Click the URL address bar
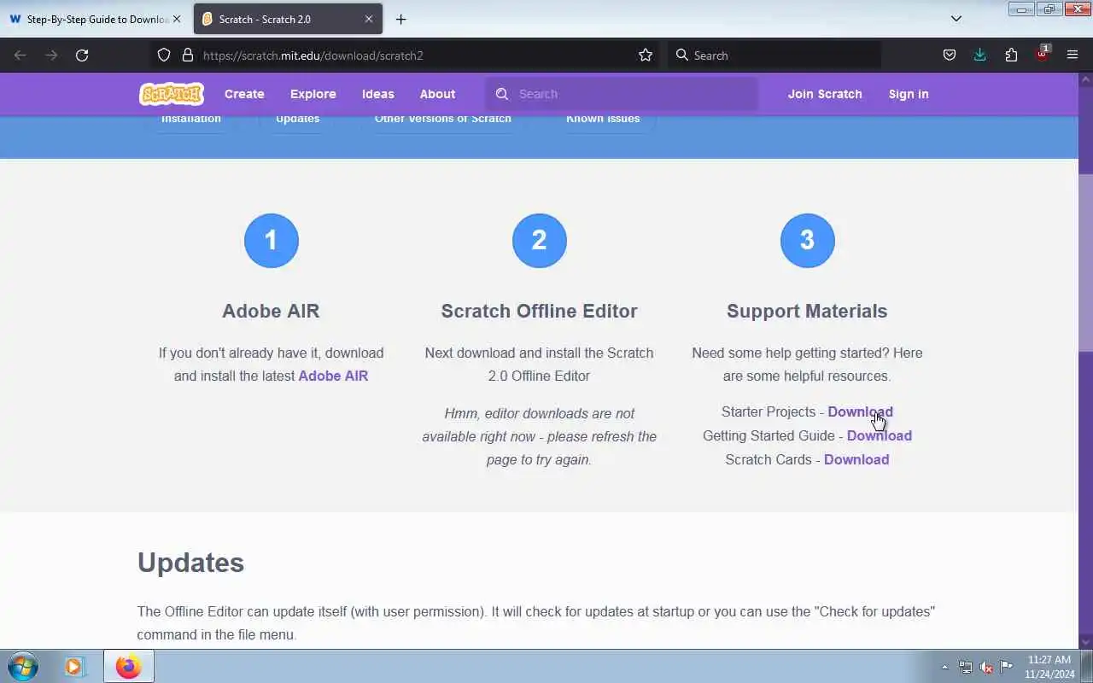1093x683 pixels. pos(406,55)
